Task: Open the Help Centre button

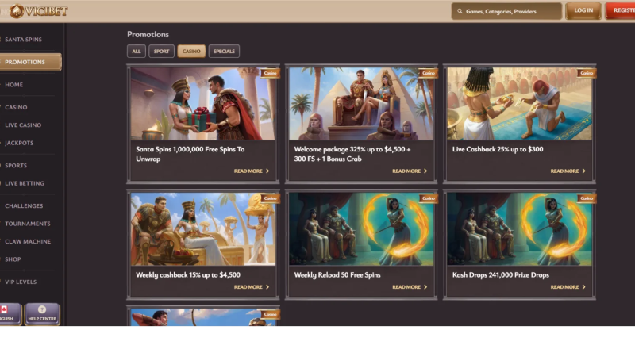Action: [x=42, y=314]
